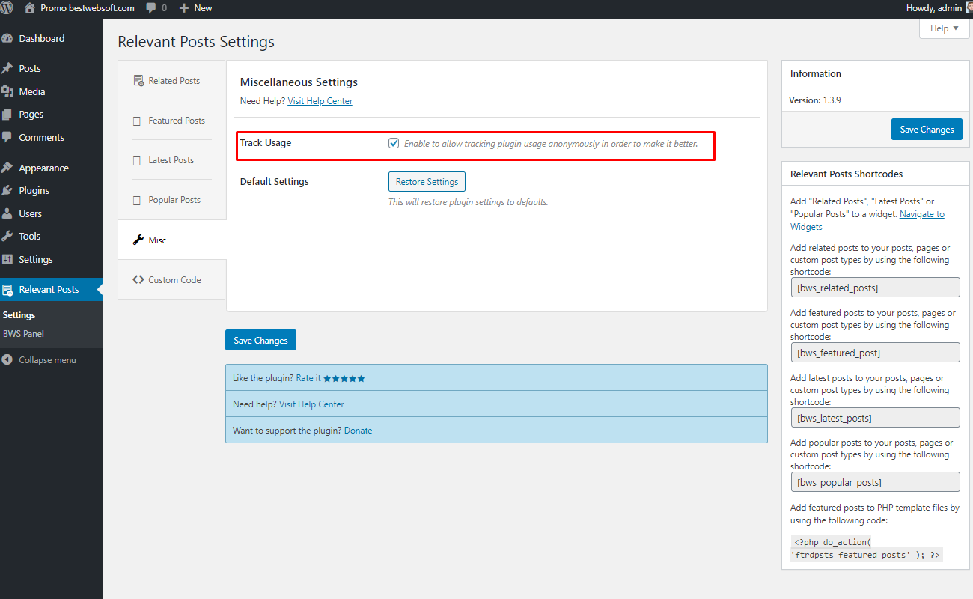Screen dimensions: 973x599
Task: Open the Posts menu
Action: click(51, 68)
